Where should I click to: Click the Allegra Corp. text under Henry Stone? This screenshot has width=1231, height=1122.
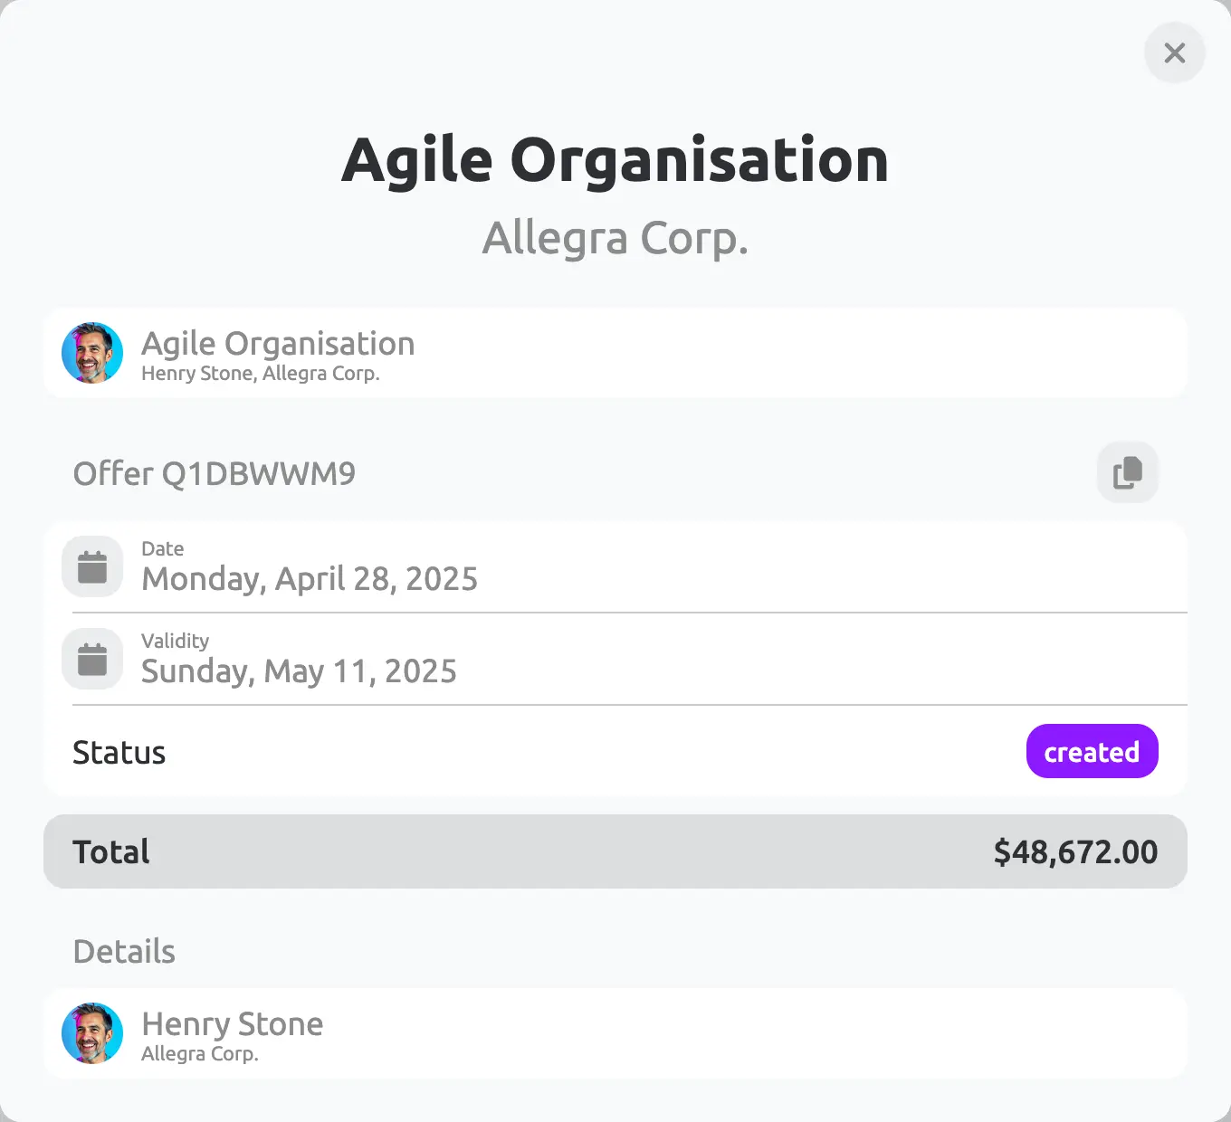(200, 1054)
